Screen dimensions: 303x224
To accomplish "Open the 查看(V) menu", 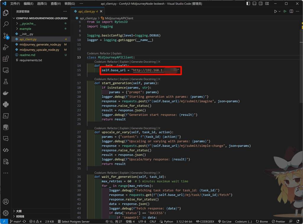I will (x=56, y=4).
